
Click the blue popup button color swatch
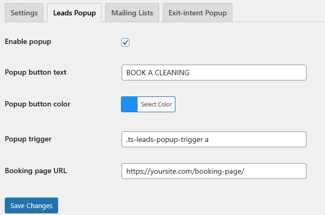tap(129, 104)
